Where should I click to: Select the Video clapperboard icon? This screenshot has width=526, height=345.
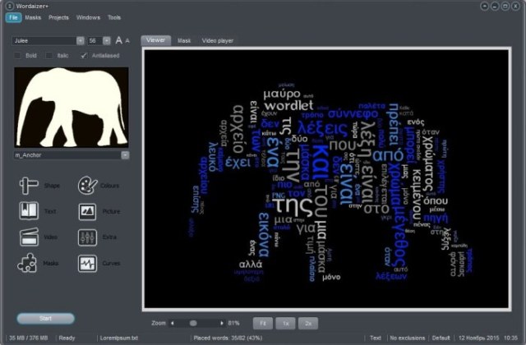tap(28, 238)
